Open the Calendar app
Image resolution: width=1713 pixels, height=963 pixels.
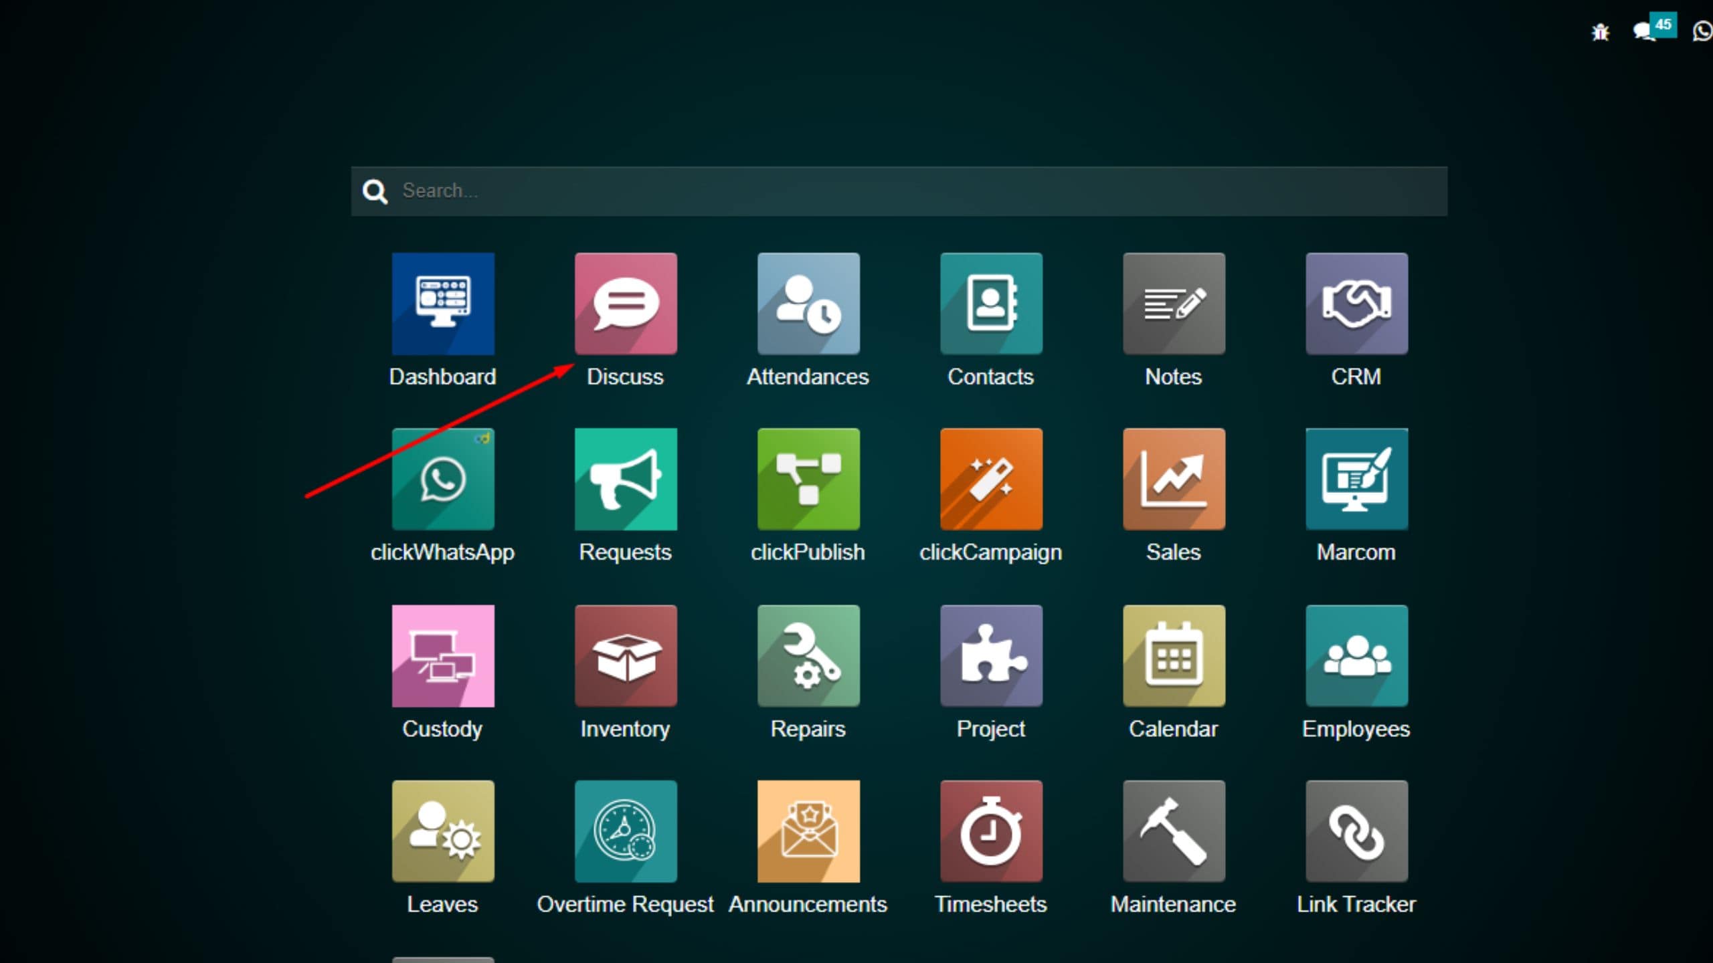pyautogui.click(x=1174, y=656)
